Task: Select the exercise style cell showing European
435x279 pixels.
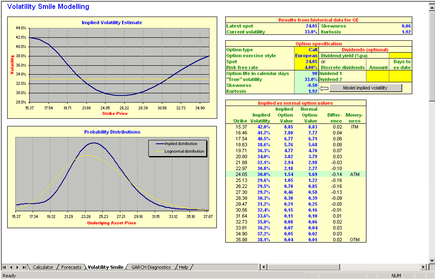Action: click(x=306, y=56)
